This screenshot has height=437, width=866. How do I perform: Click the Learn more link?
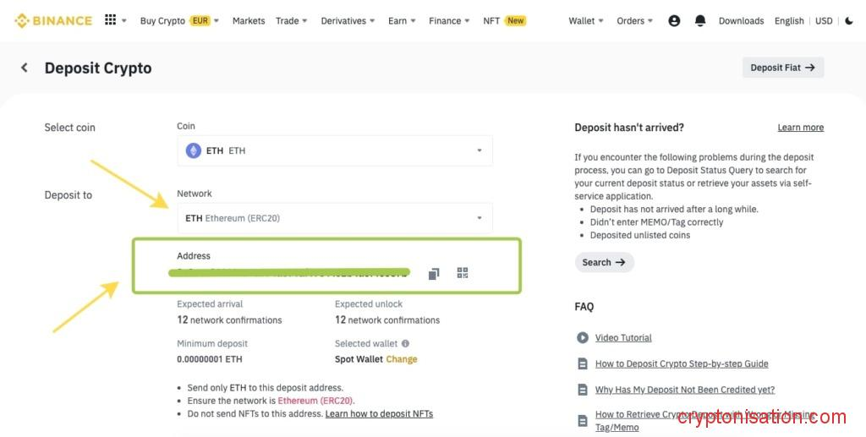click(800, 128)
